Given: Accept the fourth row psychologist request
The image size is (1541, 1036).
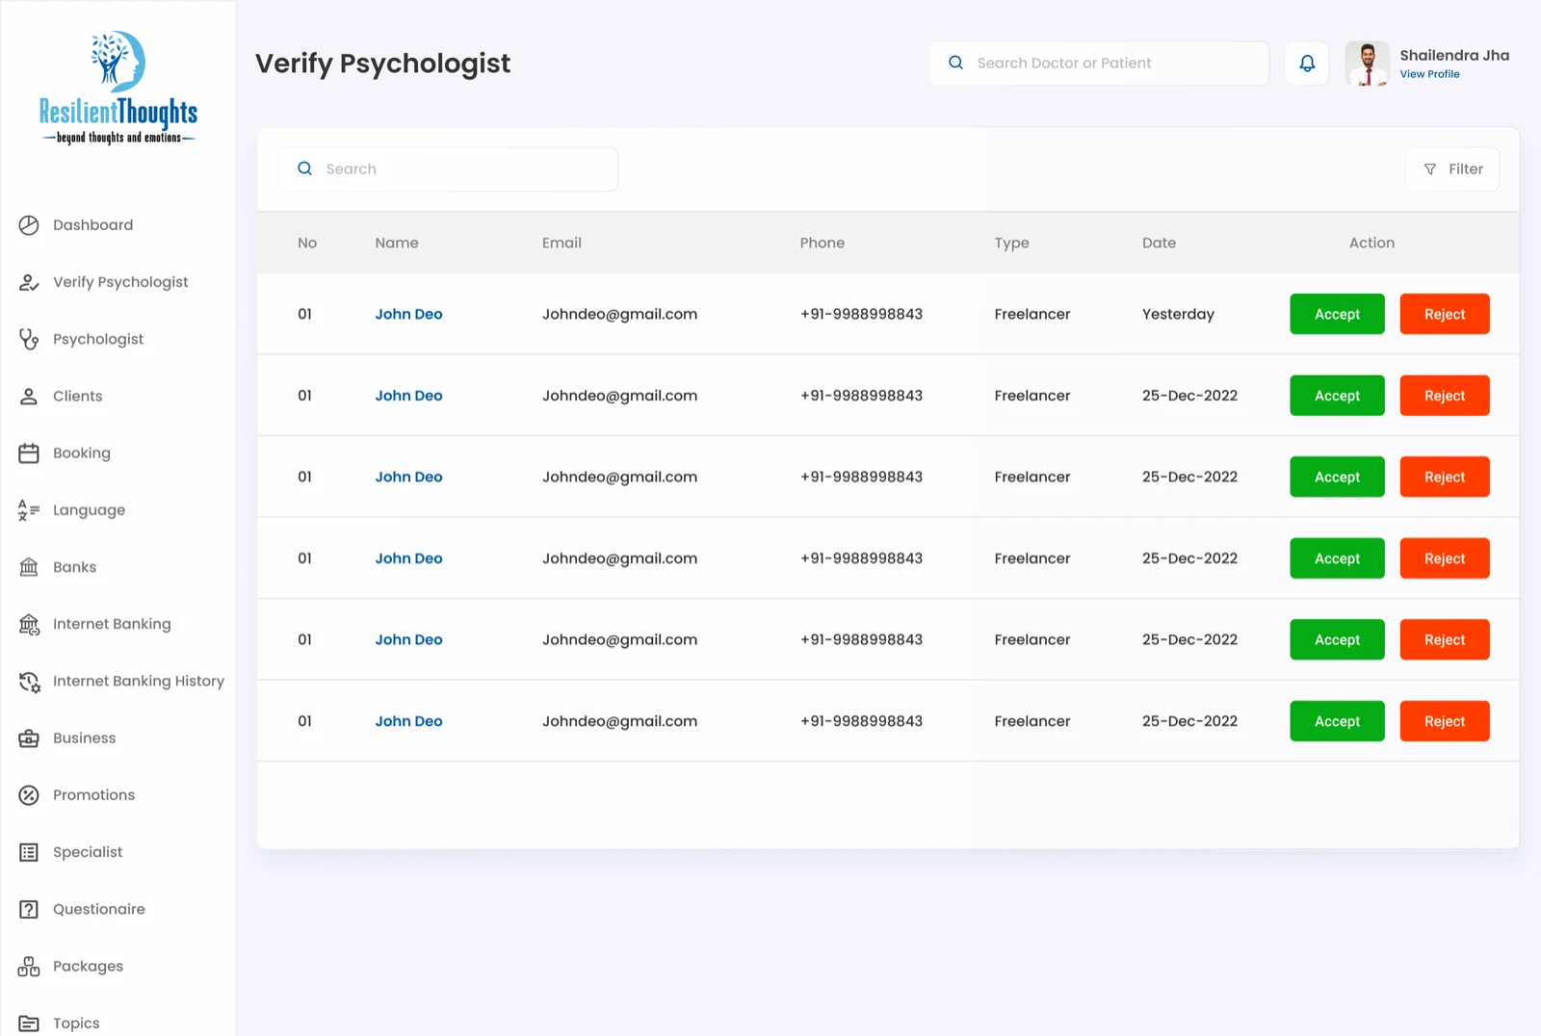Looking at the screenshot, I should [x=1337, y=558].
